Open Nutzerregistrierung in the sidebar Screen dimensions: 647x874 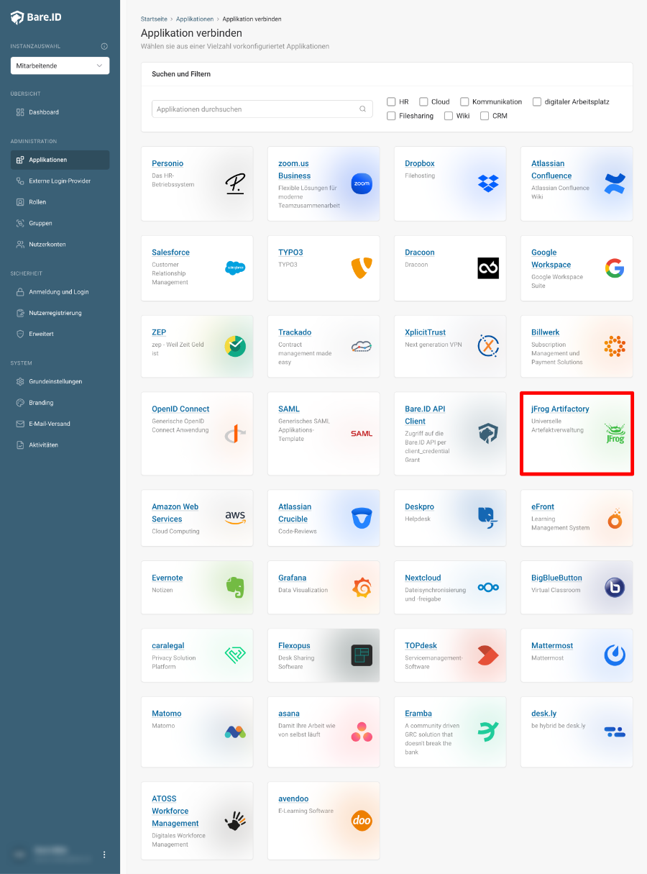60,313
